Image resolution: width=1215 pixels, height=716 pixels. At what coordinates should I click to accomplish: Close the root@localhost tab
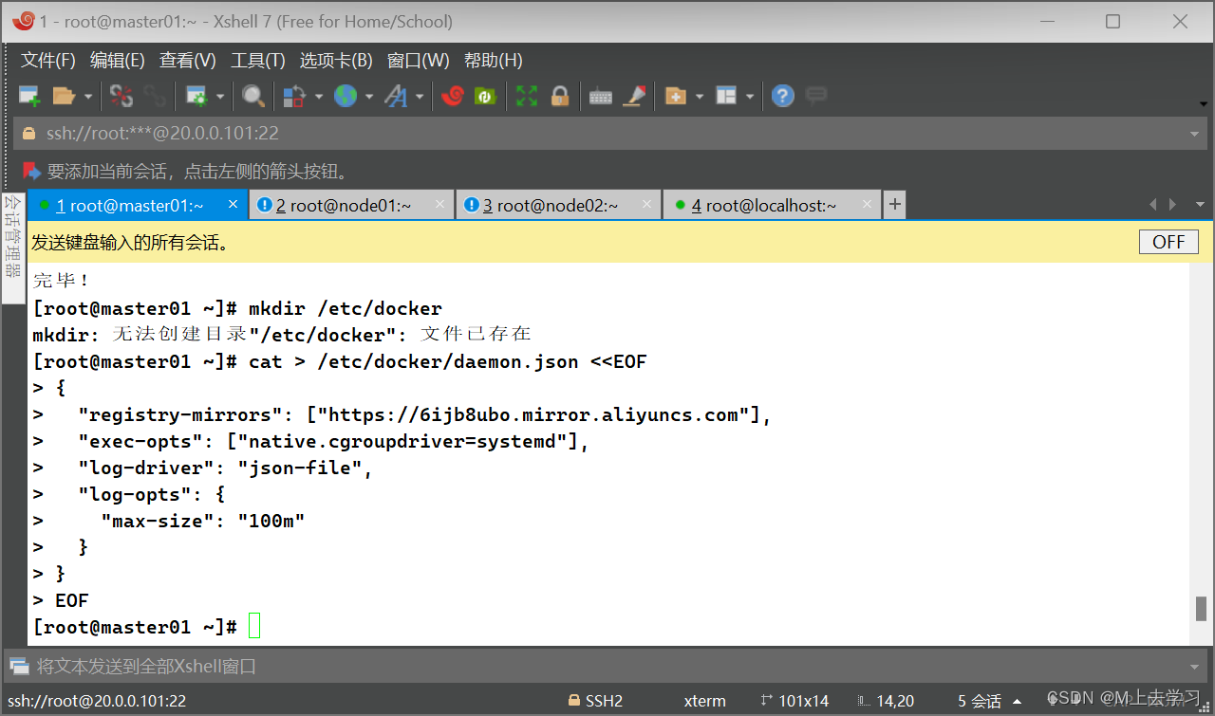click(x=867, y=204)
